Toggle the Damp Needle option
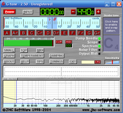123x113 pixels. tap(99, 38)
